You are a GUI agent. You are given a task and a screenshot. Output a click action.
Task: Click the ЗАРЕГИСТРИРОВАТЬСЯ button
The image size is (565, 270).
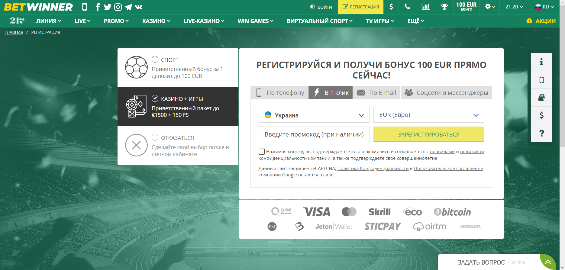pyautogui.click(x=429, y=134)
